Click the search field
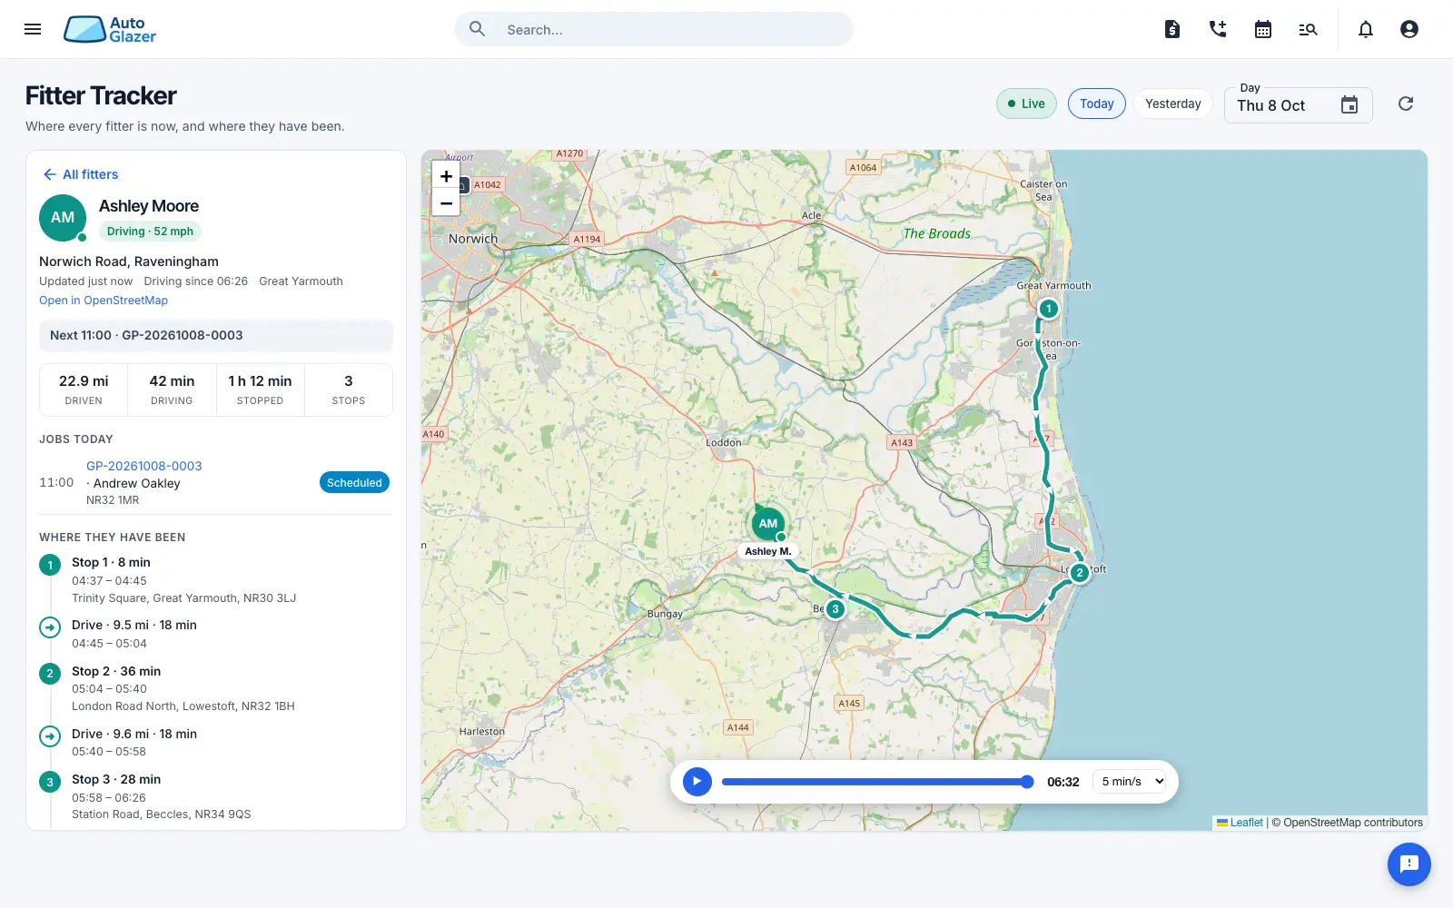Viewport: 1453px width, 908px height. (654, 29)
